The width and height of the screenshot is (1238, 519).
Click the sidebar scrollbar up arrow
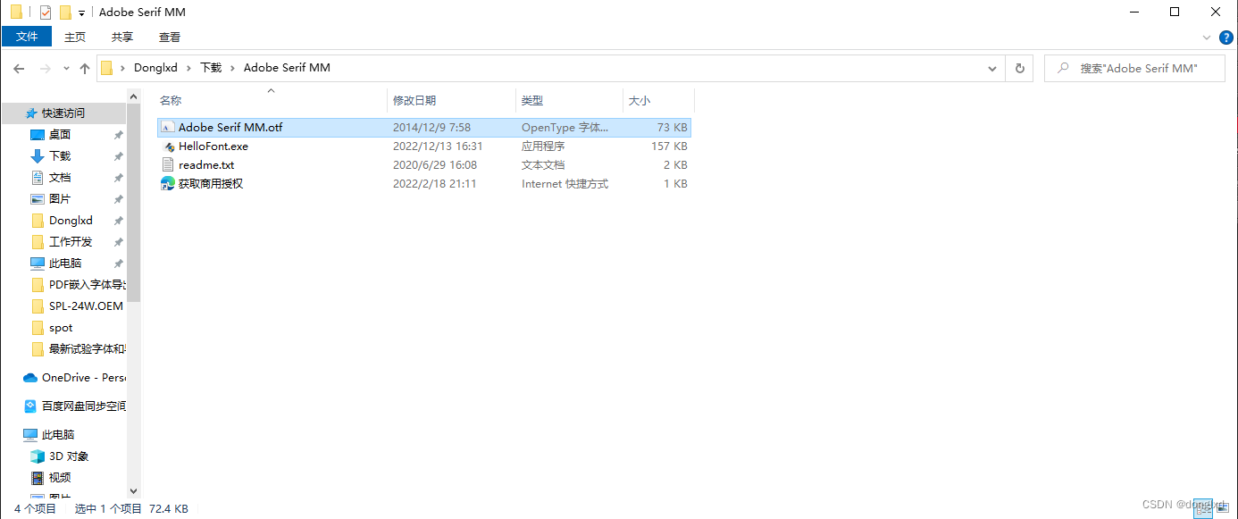click(x=134, y=96)
